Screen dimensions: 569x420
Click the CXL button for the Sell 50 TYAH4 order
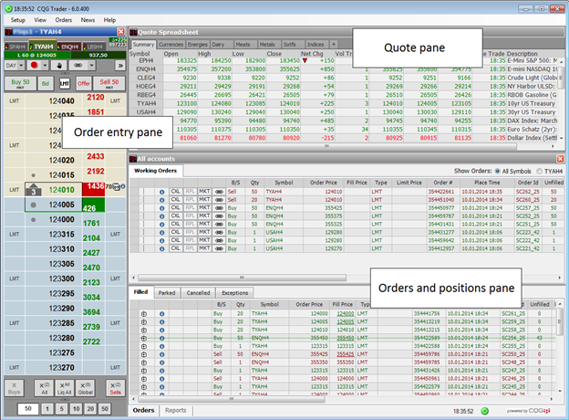tap(176, 192)
